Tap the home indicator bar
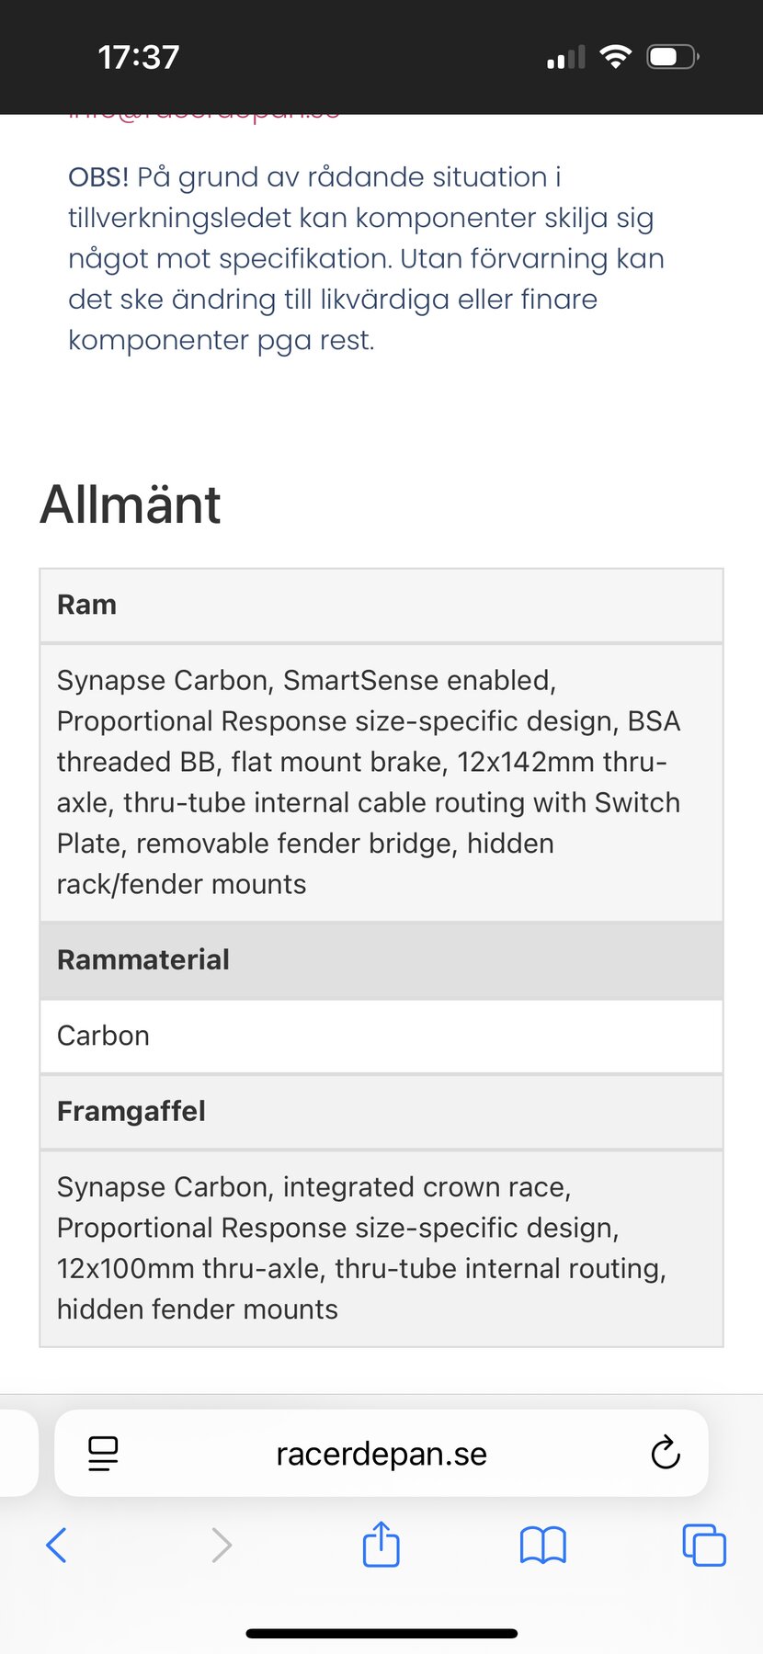 tap(381, 1633)
